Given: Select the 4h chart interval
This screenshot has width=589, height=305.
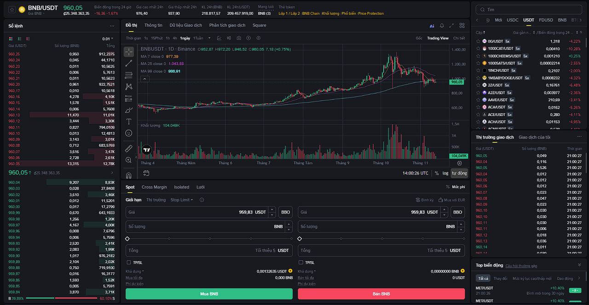Looking at the screenshot, I should (x=175, y=38).
